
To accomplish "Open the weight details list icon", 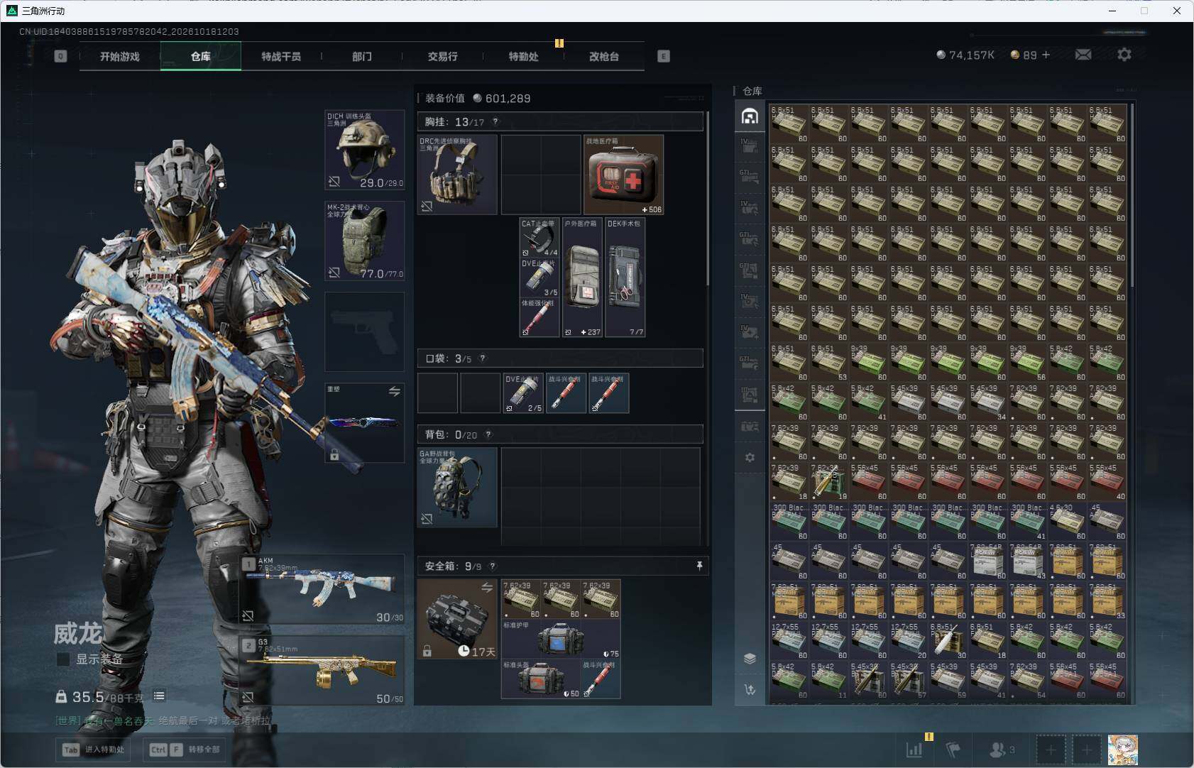I will (159, 696).
